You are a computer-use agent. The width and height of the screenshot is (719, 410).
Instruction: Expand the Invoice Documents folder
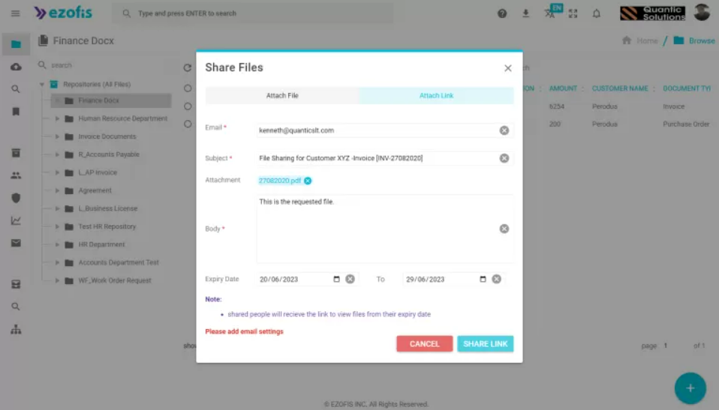coord(57,136)
